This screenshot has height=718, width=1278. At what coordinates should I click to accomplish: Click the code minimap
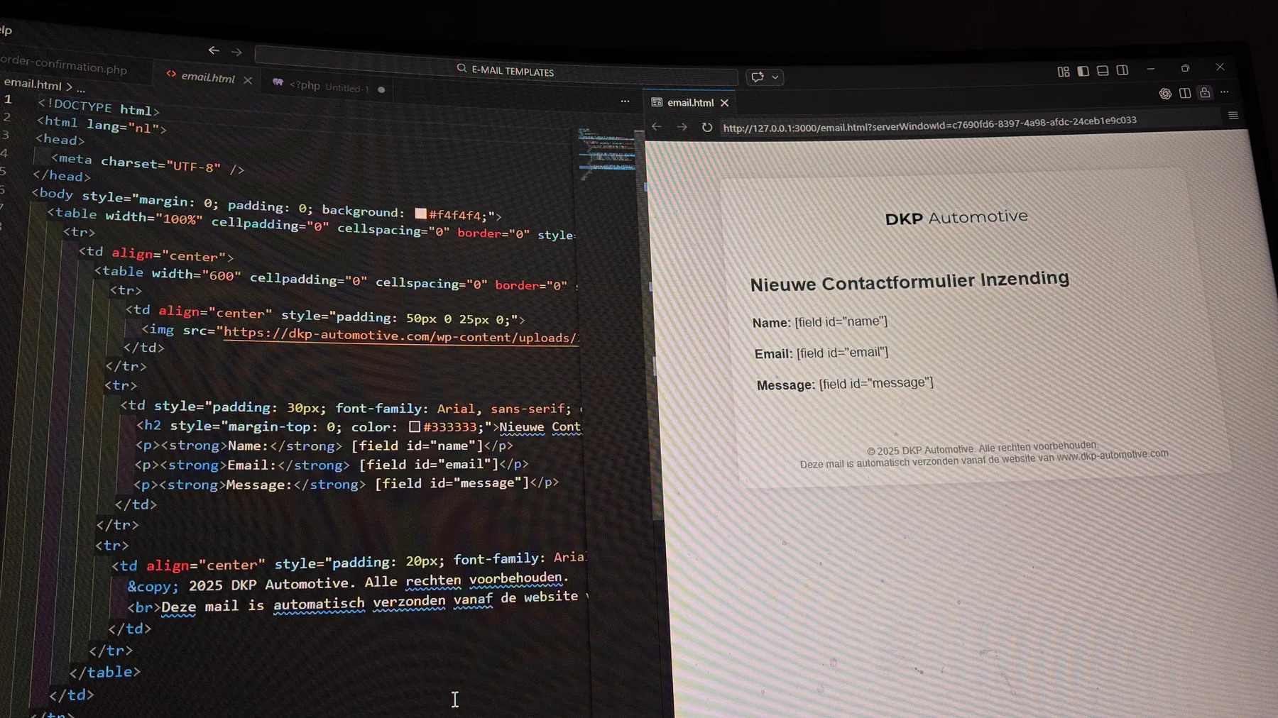click(x=607, y=153)
